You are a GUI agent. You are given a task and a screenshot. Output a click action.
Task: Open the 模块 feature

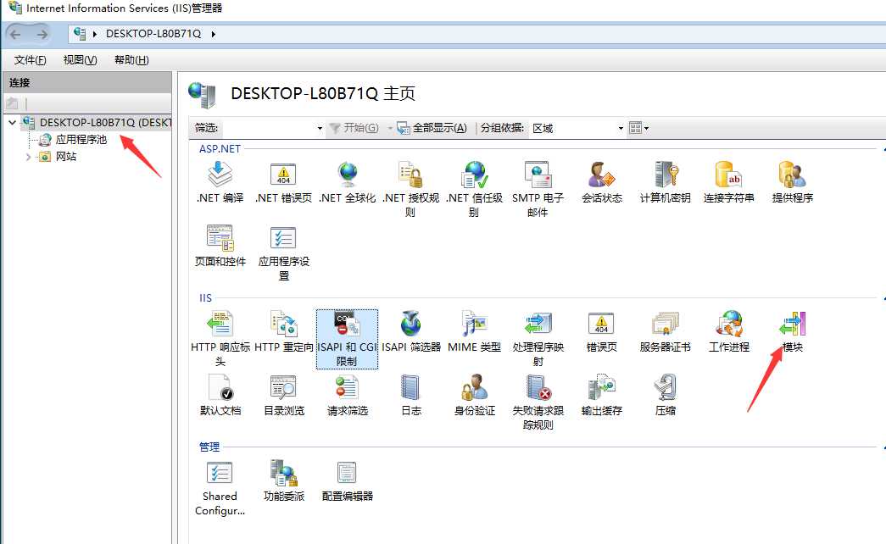792,332
